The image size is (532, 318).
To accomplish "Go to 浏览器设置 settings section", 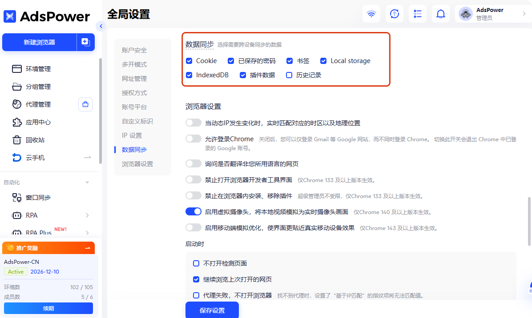I will coord(137,164).
